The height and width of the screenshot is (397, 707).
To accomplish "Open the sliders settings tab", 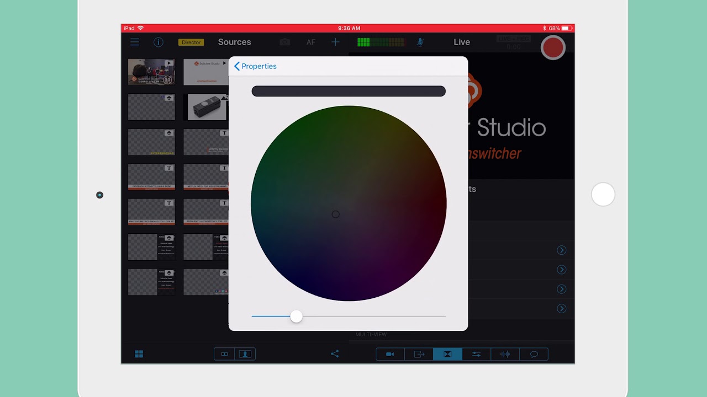I will [476, 354].
